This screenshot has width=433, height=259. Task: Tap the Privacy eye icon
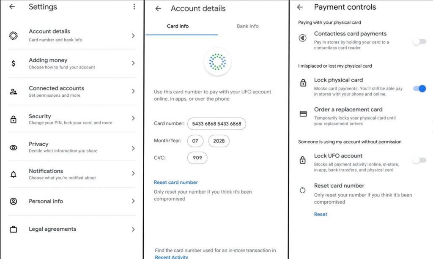tap(13, 147)
